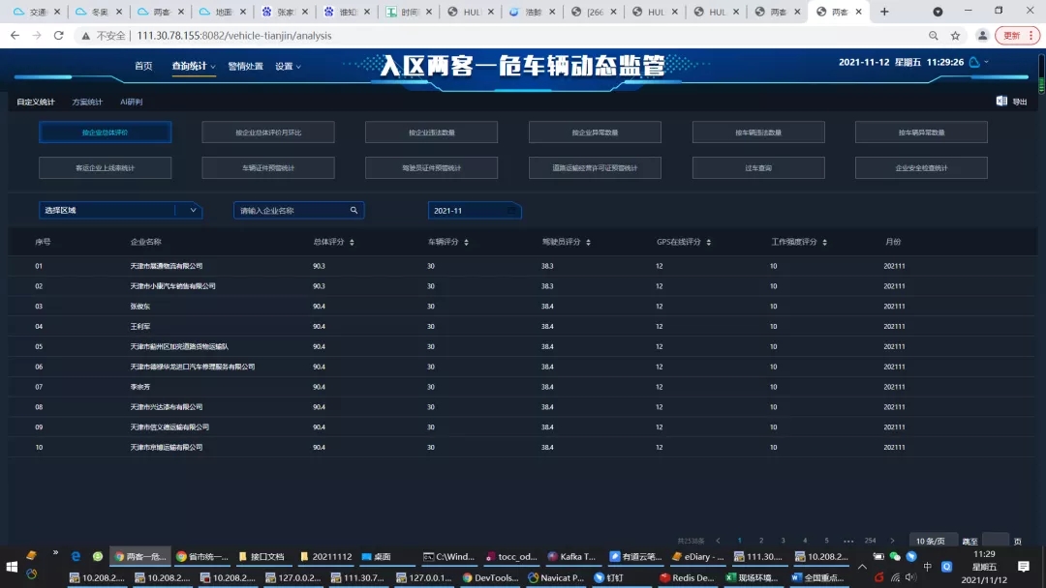Click the Excel export icon (导出)
Image resolution: width=1046 pixels, height=588 pixels.
click(x=1001, y=101)
